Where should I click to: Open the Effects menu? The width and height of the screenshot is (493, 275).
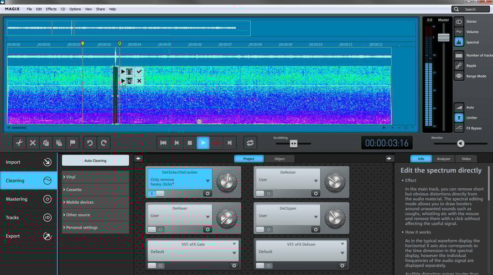(51, 9)
